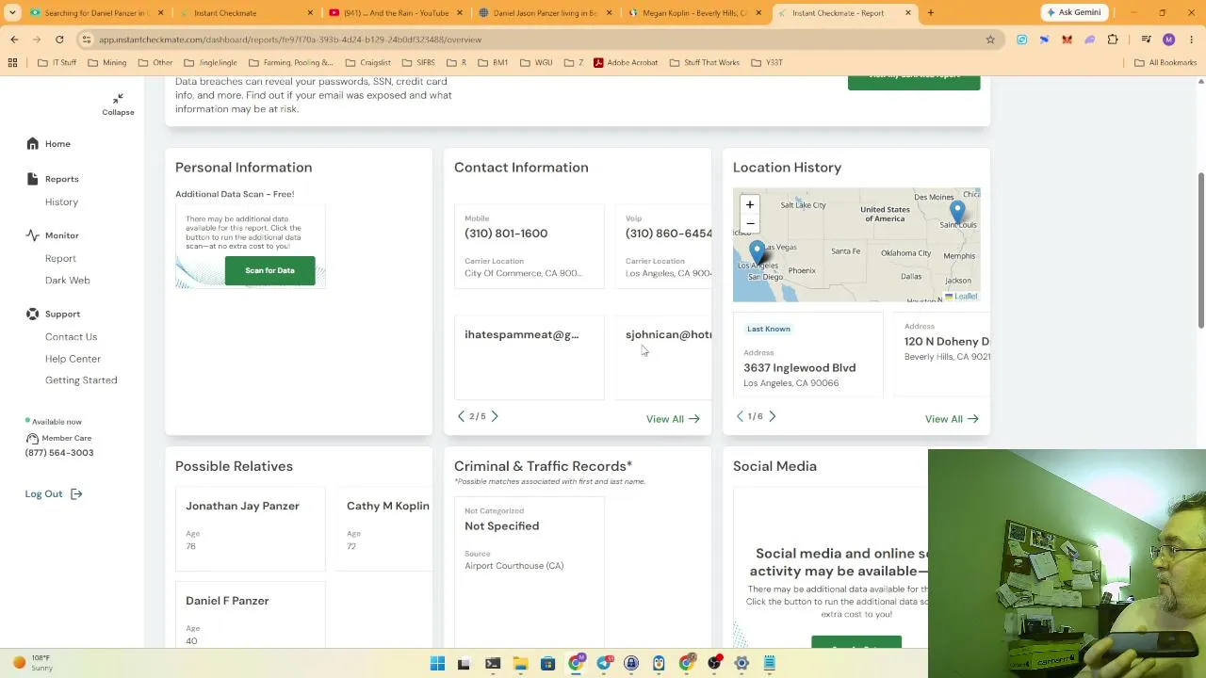Open the Getting Started link

pos(81,380)
